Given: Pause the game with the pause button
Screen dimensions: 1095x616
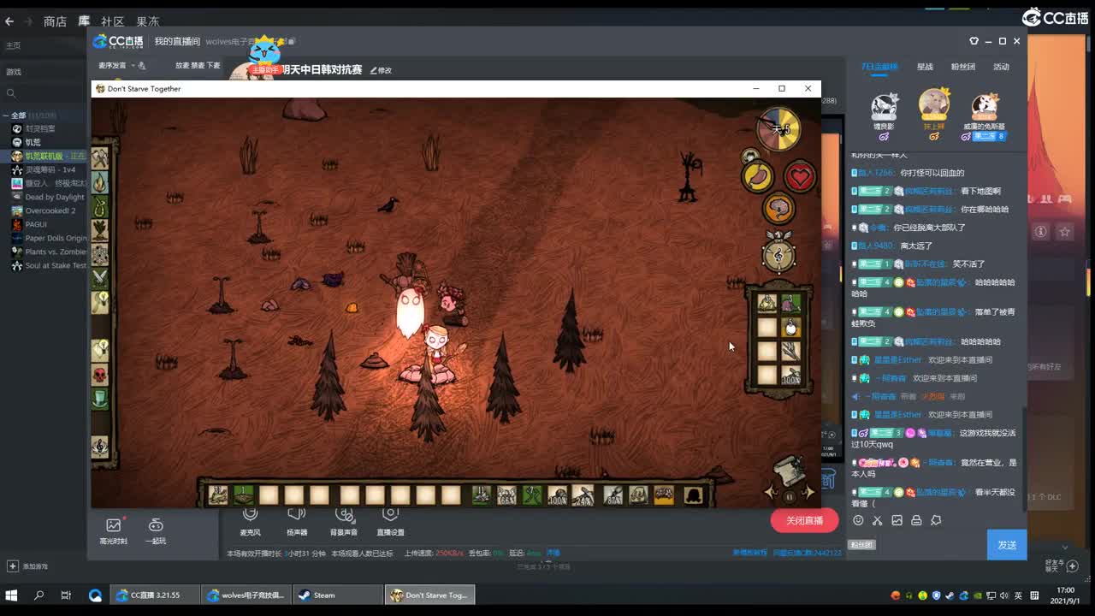Looking at the screenshot, I should click(790, 495).
